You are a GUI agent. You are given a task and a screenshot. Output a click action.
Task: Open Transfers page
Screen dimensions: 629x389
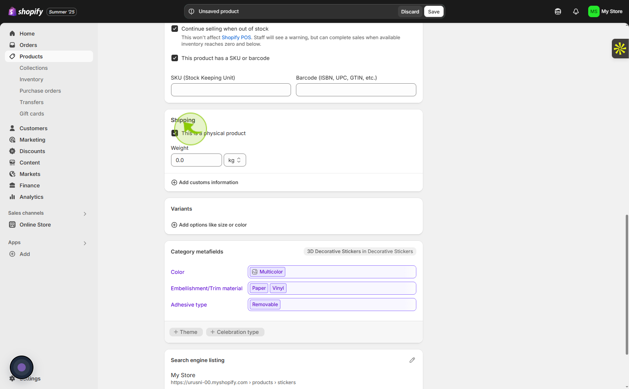pos(31,102)
